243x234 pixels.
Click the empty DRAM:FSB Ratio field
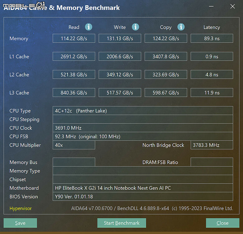click(x=212, y=162)
